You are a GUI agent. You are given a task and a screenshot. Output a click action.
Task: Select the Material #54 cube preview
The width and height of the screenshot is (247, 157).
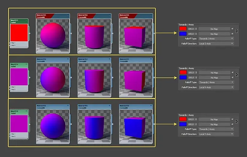(136, 126)
